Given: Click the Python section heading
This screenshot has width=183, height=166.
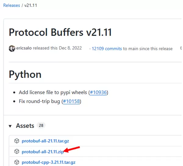Looking at the screenshot, I should [25, 74].
